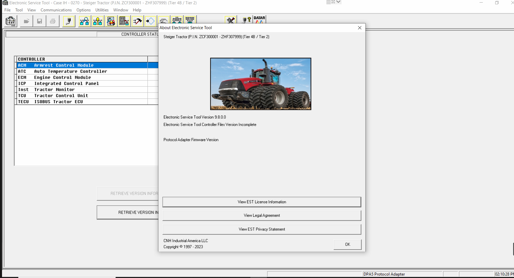The width and height of the screenshot is (514, 278).
Task: Click the EST toolbox icon
Action: pyautogui.click(x=11, y=21)
